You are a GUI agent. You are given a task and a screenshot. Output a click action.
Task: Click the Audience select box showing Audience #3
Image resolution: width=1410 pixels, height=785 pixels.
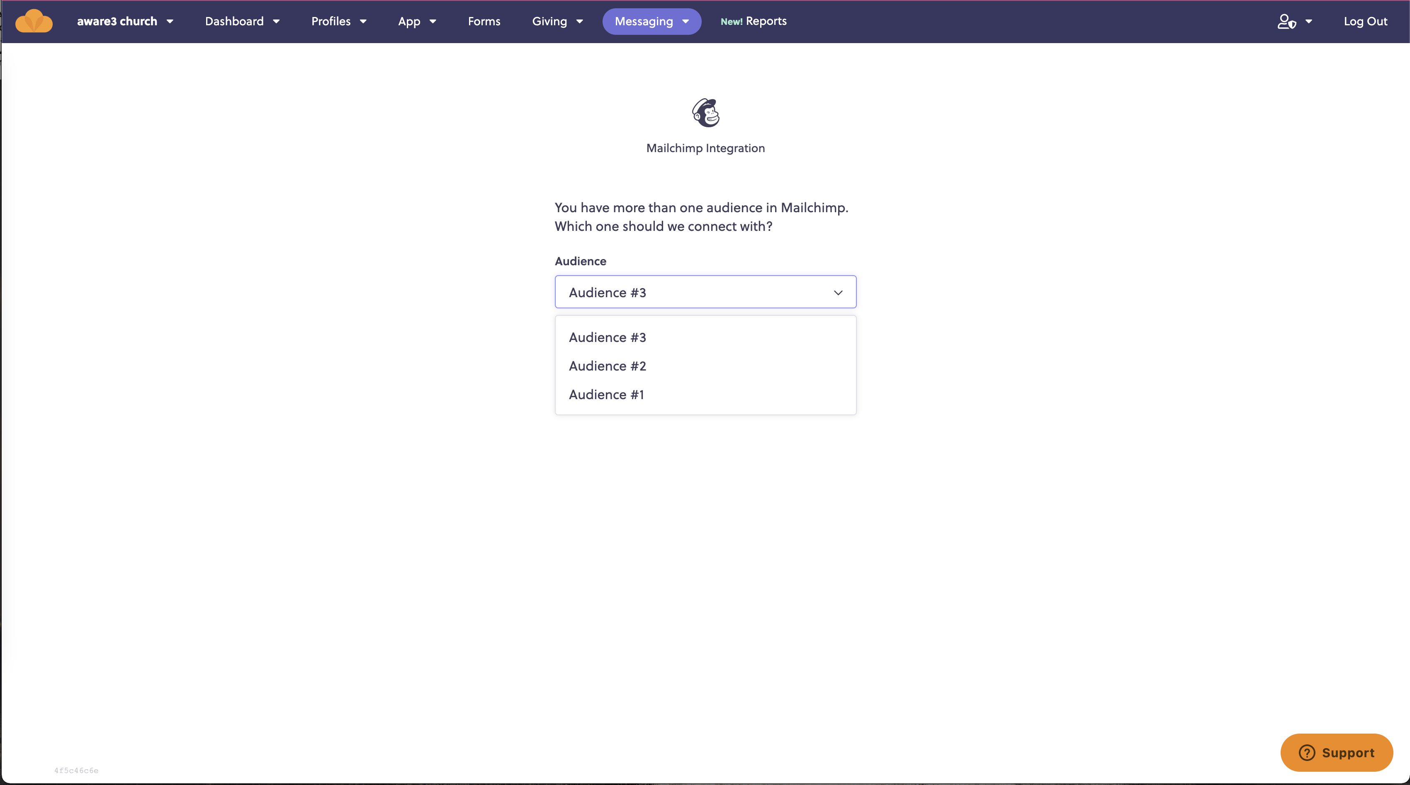pyautogui.click(x=705, y=291)
